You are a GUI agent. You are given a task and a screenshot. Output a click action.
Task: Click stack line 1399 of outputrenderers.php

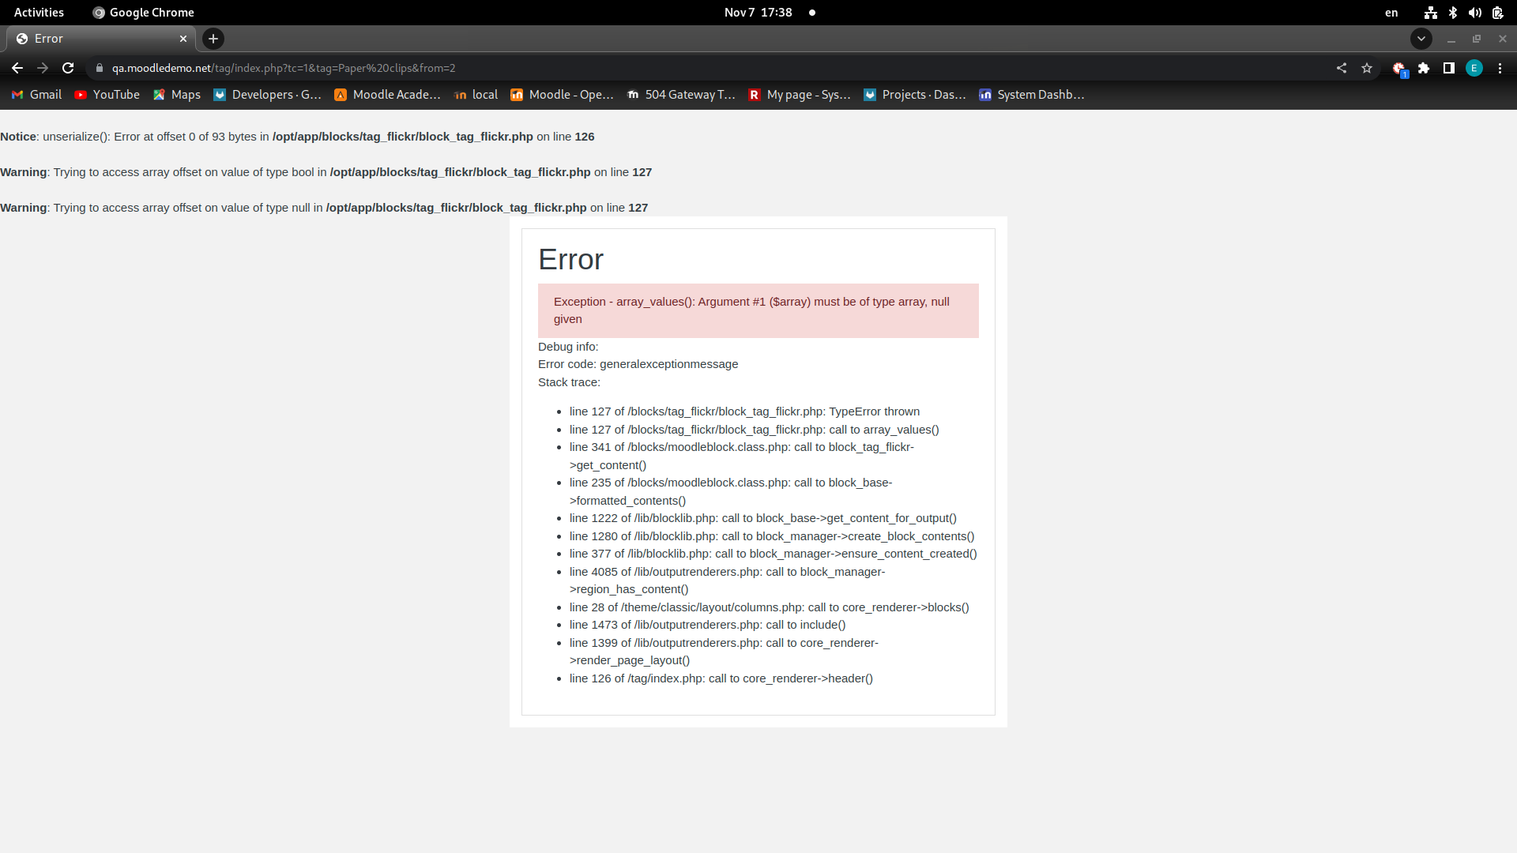(724, 652)
